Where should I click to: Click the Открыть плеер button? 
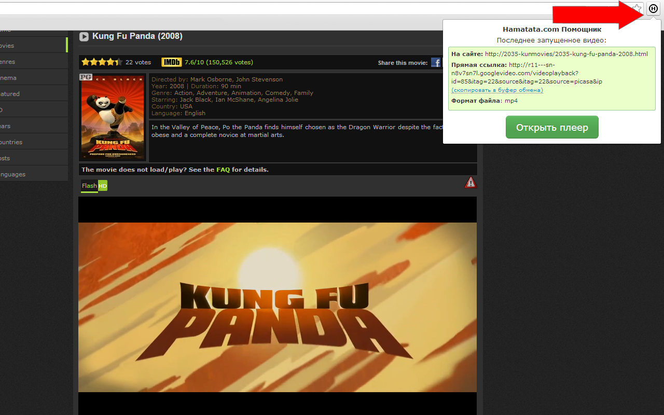[x=552, y=128]
